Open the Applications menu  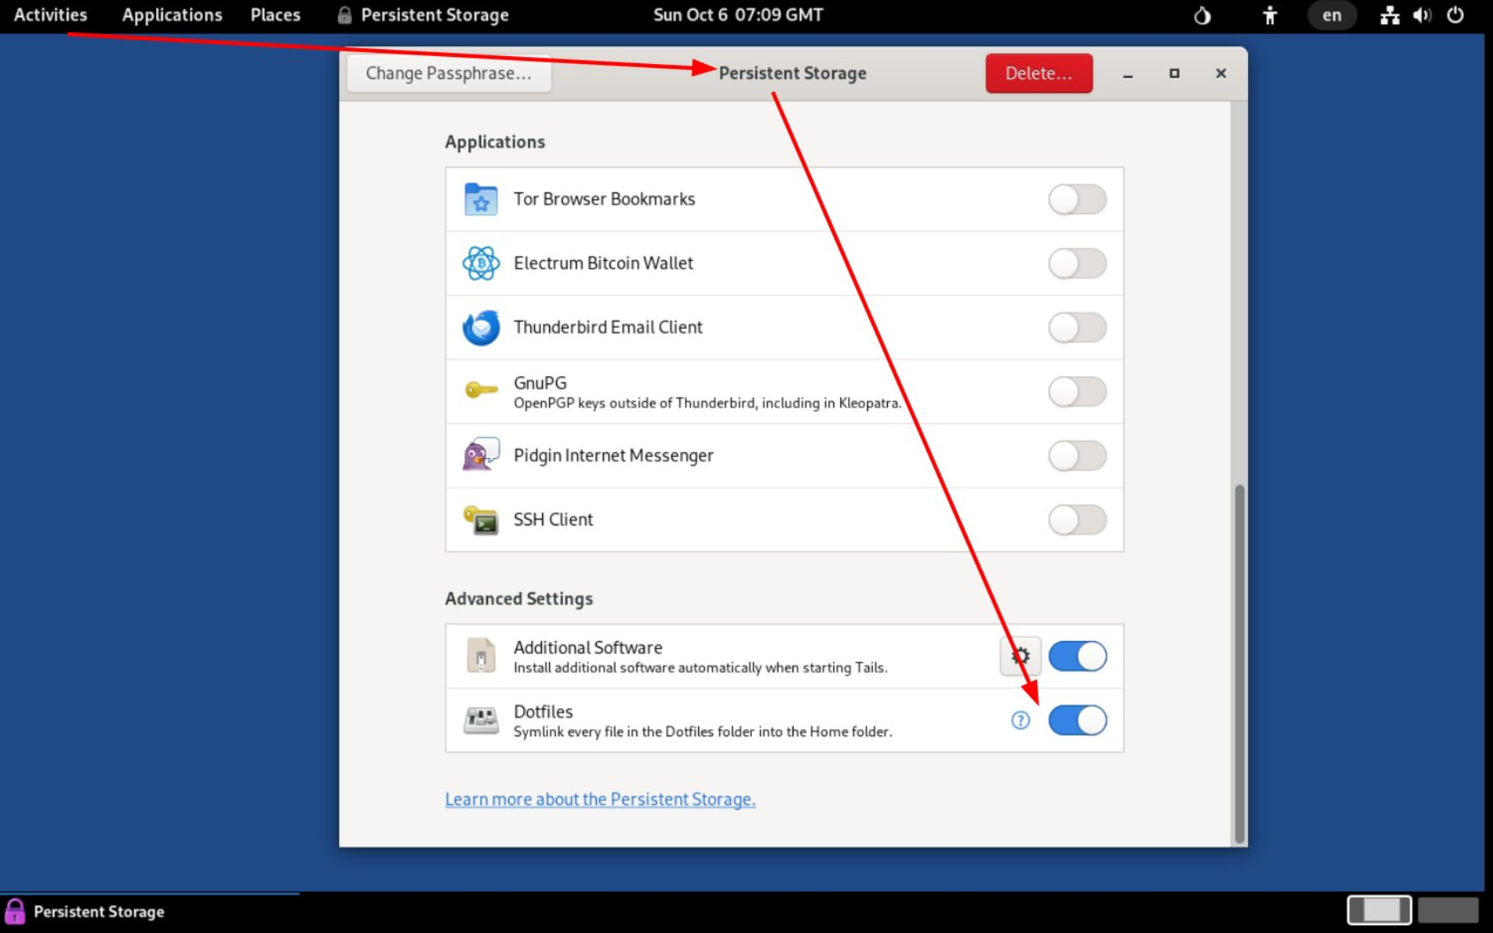(x=172, y=15)
